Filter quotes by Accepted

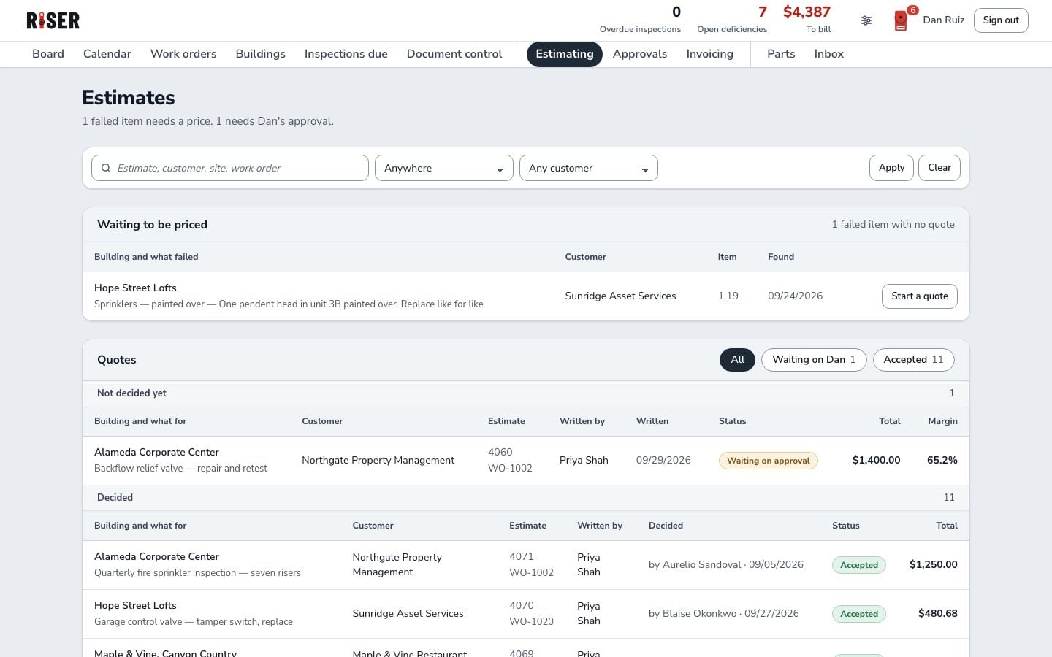[913, 359]
